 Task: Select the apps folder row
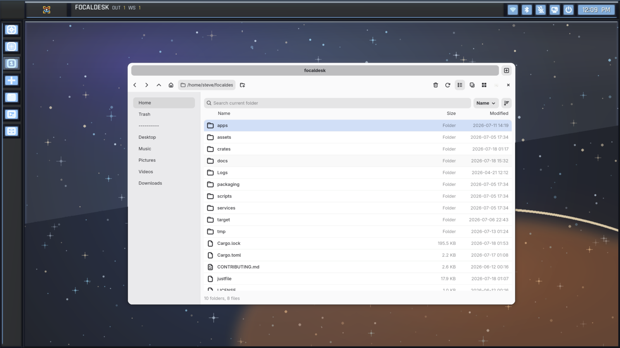pyautogui.click(x=358, y=125)
